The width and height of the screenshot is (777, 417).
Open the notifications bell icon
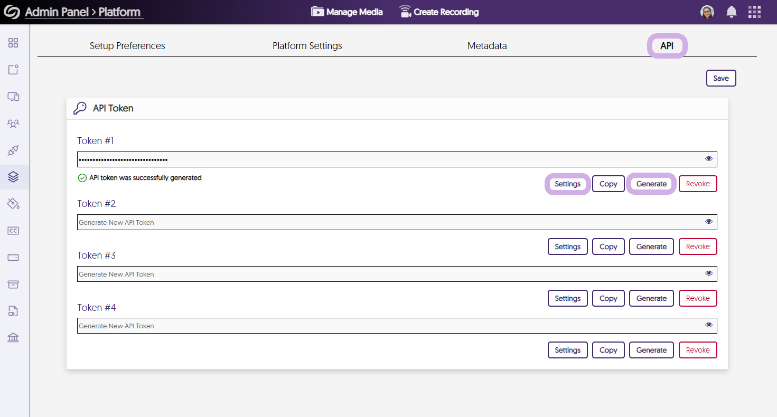pos(732,12)
